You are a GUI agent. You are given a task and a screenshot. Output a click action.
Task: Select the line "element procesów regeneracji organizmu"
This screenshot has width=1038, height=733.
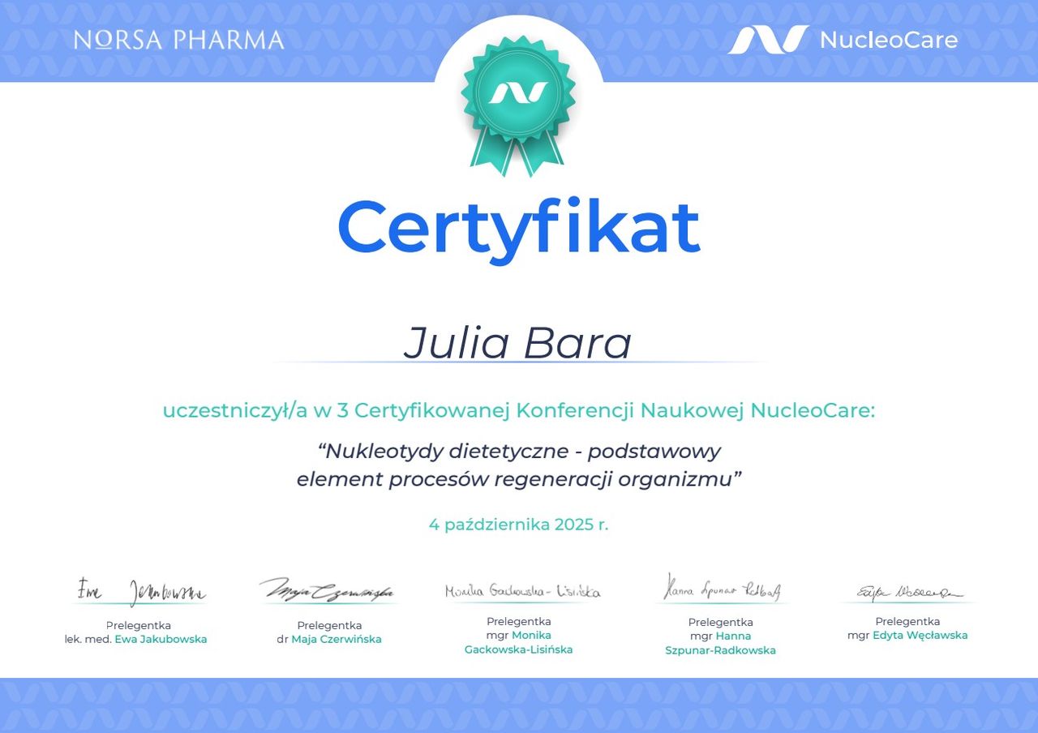tap(519, 478)
